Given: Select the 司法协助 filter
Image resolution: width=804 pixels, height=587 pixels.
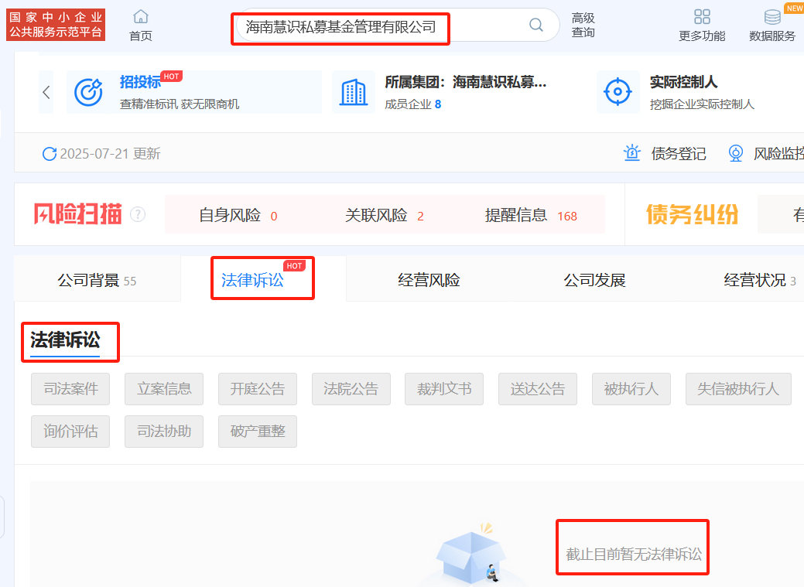Looking at the screenshot, I should click(164, 432).
